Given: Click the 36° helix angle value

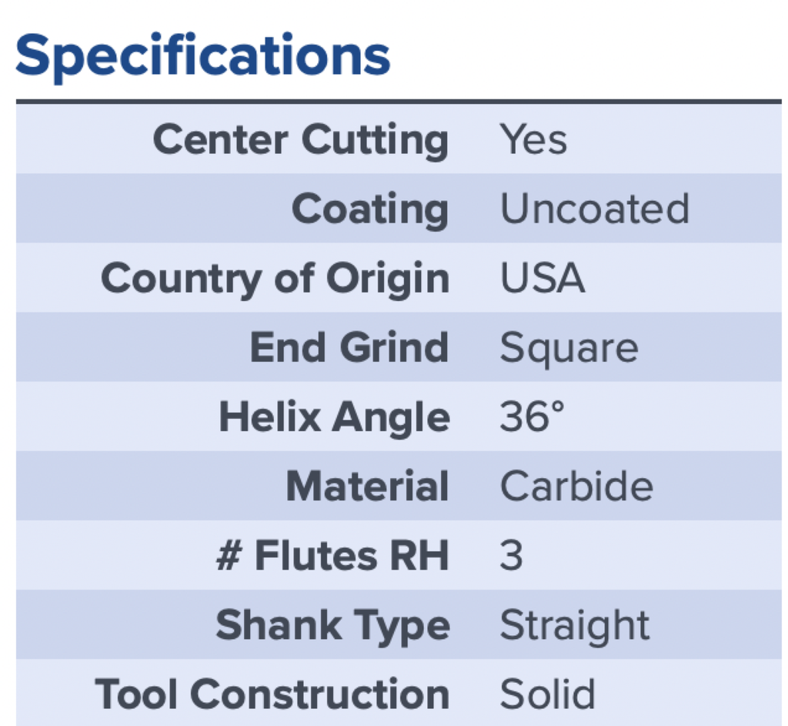Looking at the screenshot, I should tap(533, 417).
